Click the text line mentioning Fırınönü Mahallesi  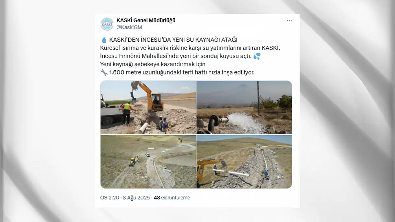[x=176, y=56]
